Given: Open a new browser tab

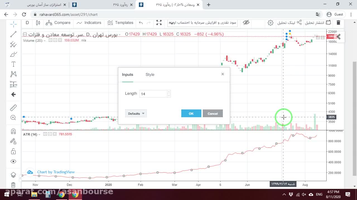Looking at the screenshot, I should [208, 5].
